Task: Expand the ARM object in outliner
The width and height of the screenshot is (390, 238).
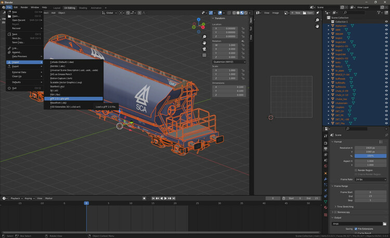Action: [x=328, y=30]
